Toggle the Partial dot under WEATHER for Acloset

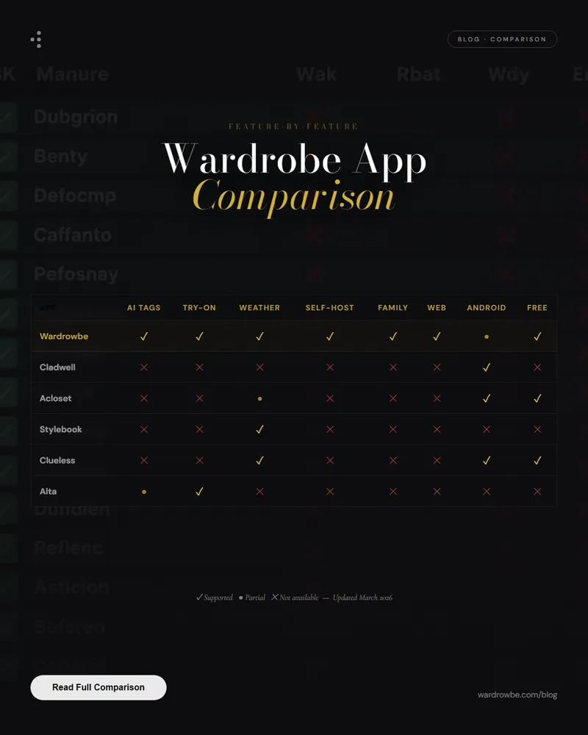[259, 398]
